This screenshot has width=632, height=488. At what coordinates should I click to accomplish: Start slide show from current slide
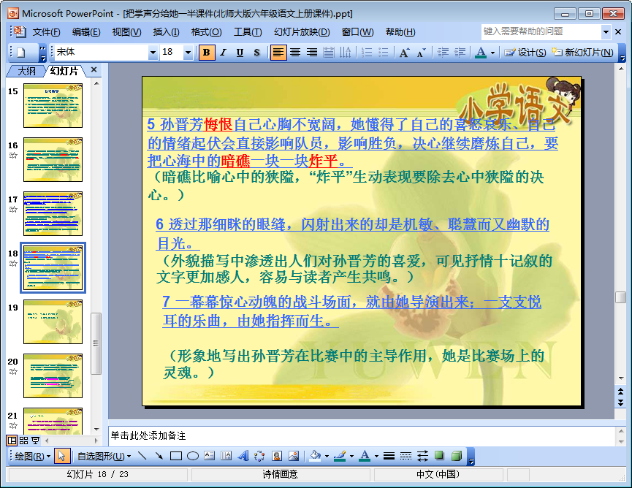(x=36, y=441)
